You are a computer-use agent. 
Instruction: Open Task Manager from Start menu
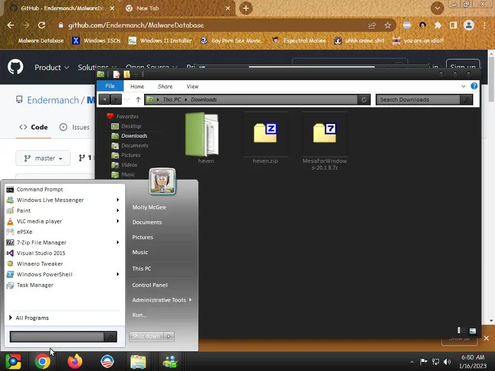coord(35,285)
